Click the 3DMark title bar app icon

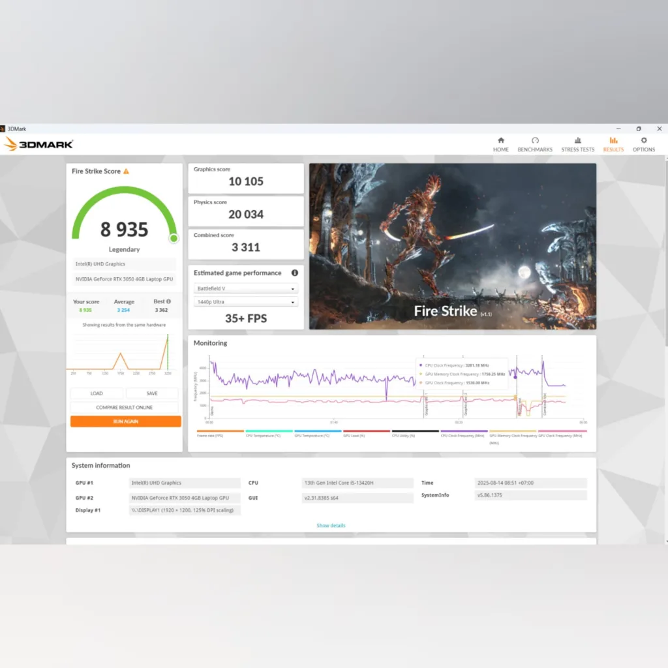pos(3,129)
